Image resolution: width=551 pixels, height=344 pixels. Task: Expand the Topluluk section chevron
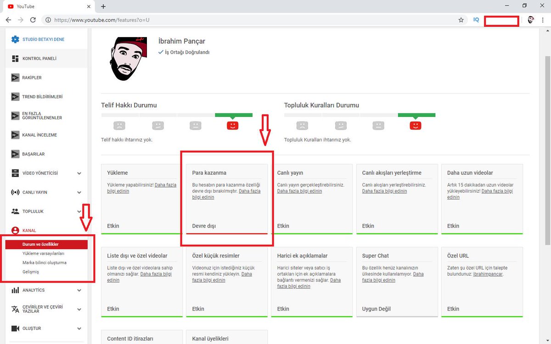pos(79,211)
